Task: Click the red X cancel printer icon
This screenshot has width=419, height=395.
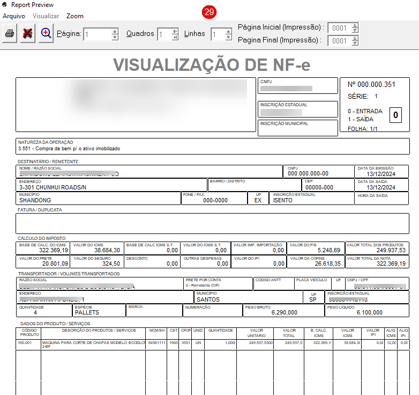Action: (27, 33)
